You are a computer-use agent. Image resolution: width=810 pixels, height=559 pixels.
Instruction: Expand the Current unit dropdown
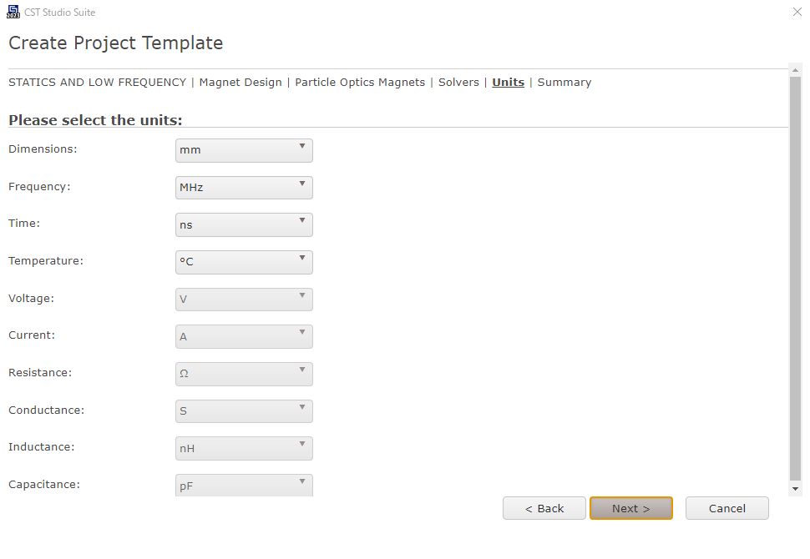click(244, 336)
